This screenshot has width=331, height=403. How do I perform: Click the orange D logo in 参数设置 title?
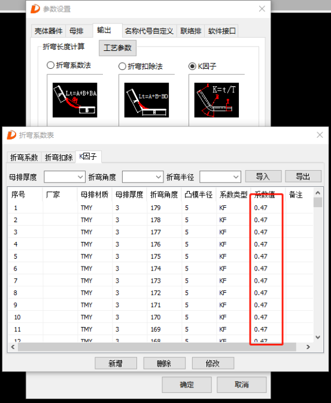point(35,9)
